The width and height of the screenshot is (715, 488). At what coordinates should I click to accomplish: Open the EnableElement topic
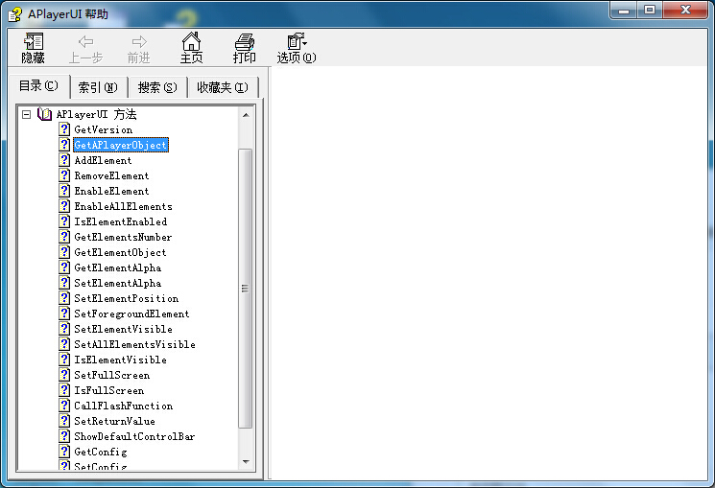coord(111,191)
